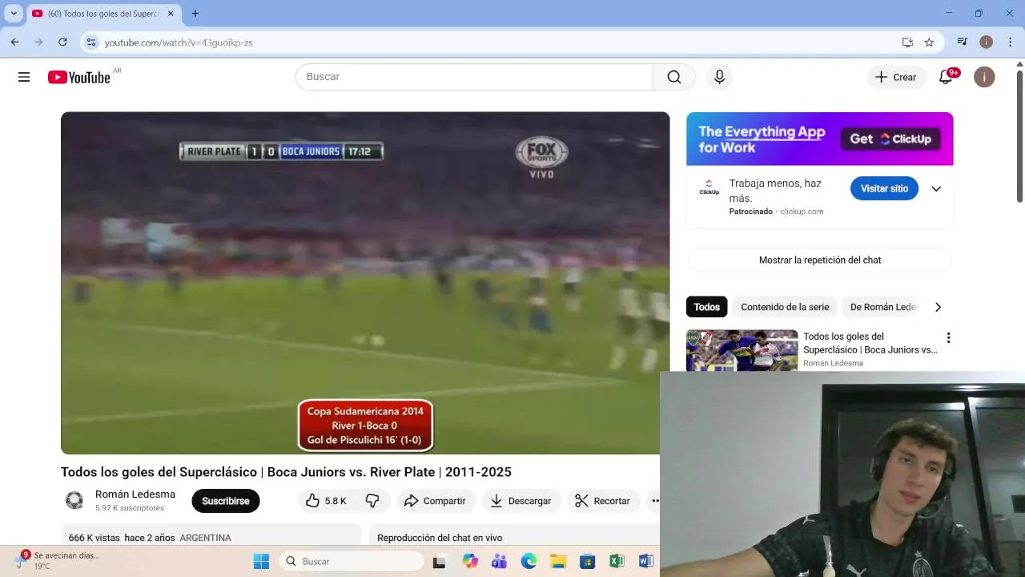Launch Copilot from taskbar

click(469, 562)
